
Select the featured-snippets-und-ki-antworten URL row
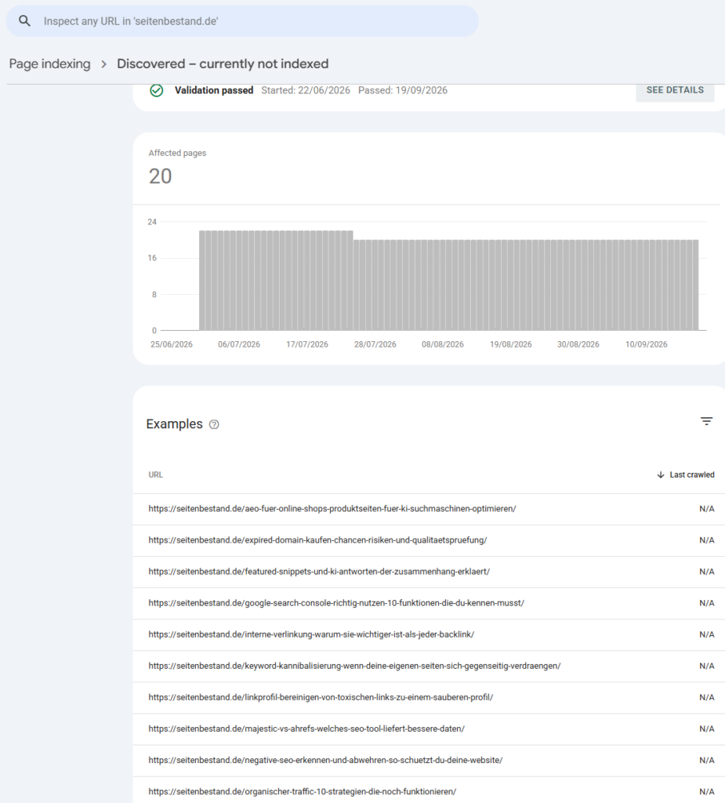point(429,572)
